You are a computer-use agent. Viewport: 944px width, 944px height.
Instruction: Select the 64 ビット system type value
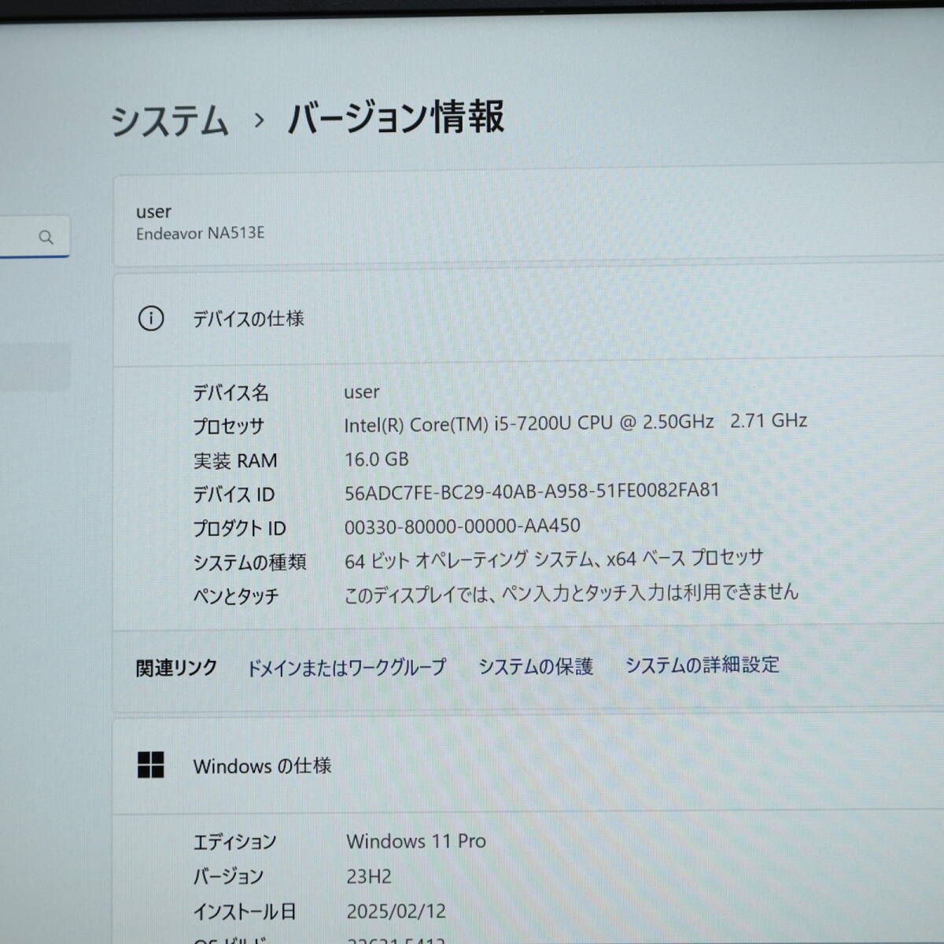[554, 559]
